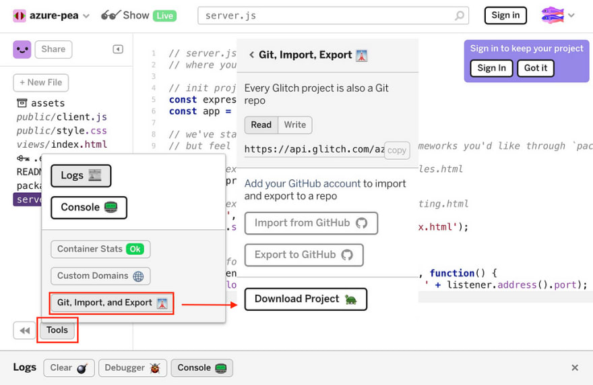This screenshot has height=385, width=593.
Task: Collapse the sidebar with arrow icon
Action: click(x=118, y=49)
